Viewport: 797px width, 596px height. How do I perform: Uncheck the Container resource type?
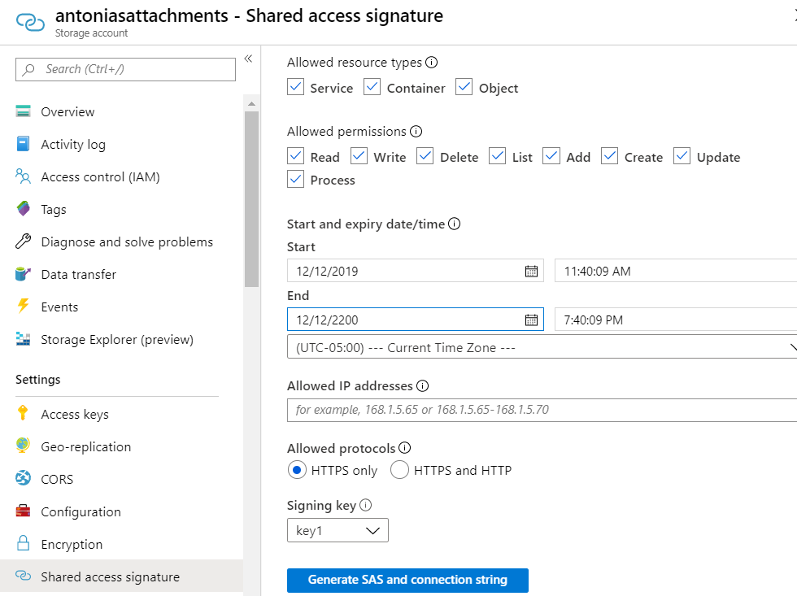372,87
